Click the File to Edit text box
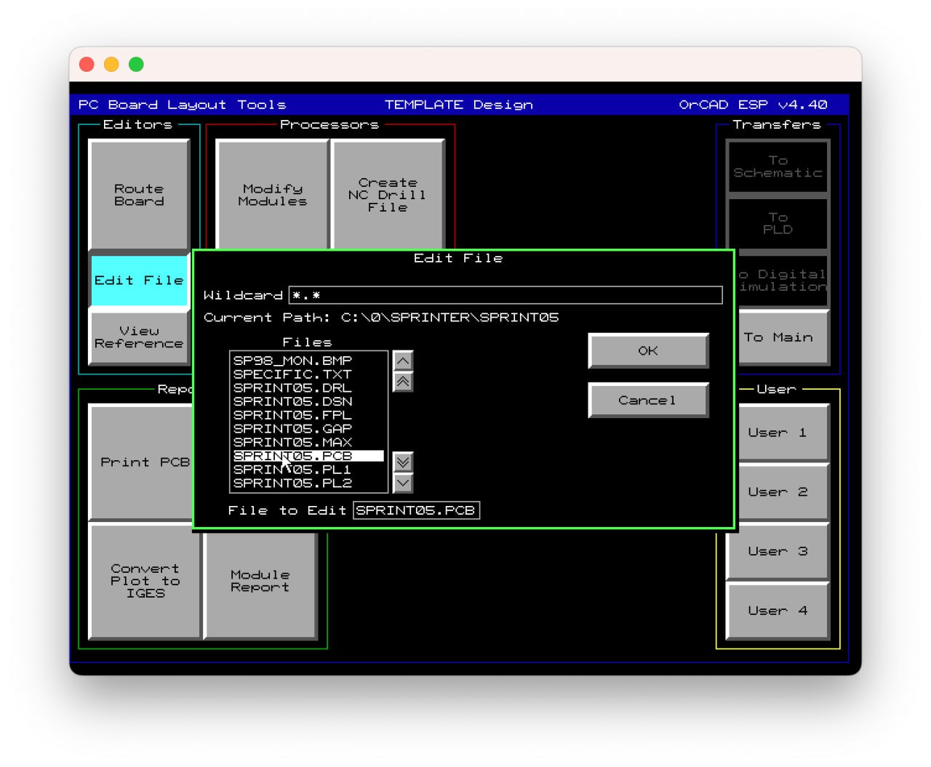 tap(415, 510)
